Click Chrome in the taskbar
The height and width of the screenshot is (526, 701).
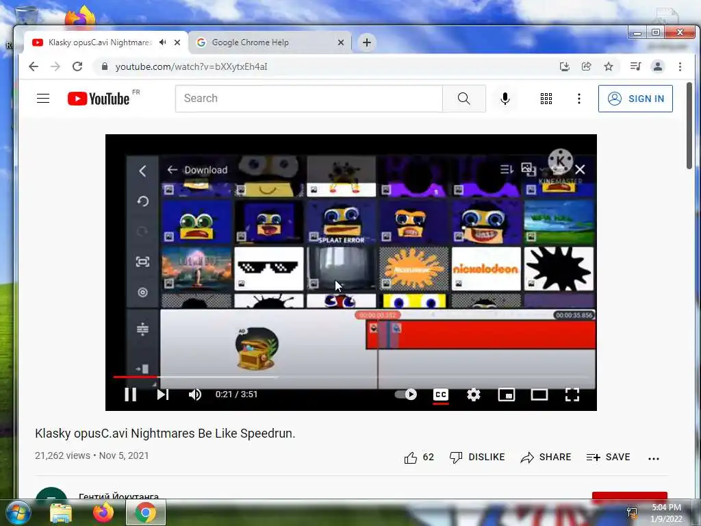click(x=146, y=512)
